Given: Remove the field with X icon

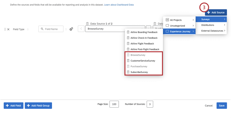Looking at the screenshot, I should click(9, 29).
